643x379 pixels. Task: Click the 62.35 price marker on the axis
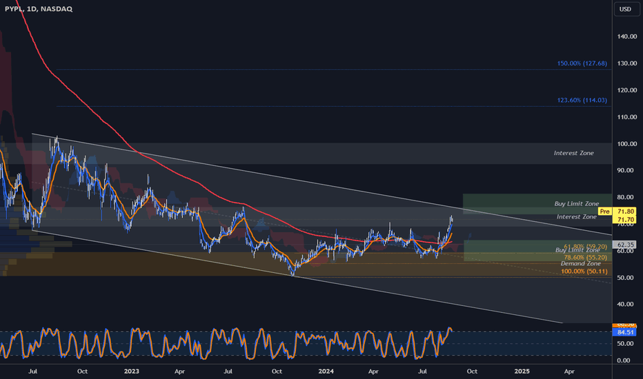[626, 245]
